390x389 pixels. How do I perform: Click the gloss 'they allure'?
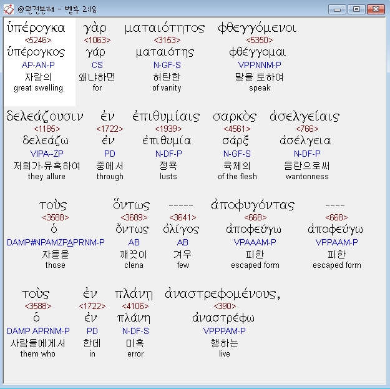click(47, 177)
